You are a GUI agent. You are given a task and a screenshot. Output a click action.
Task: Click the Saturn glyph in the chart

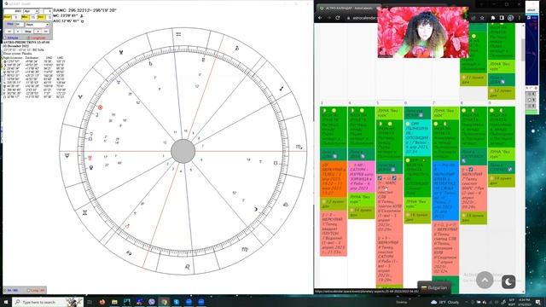click(x=150, y=64)
